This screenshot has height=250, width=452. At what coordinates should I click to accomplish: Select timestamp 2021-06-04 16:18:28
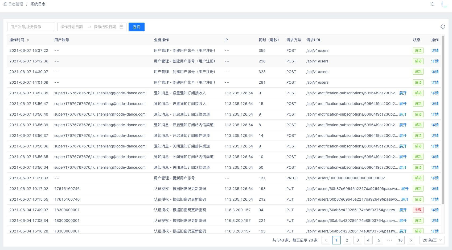coord(29,231)
